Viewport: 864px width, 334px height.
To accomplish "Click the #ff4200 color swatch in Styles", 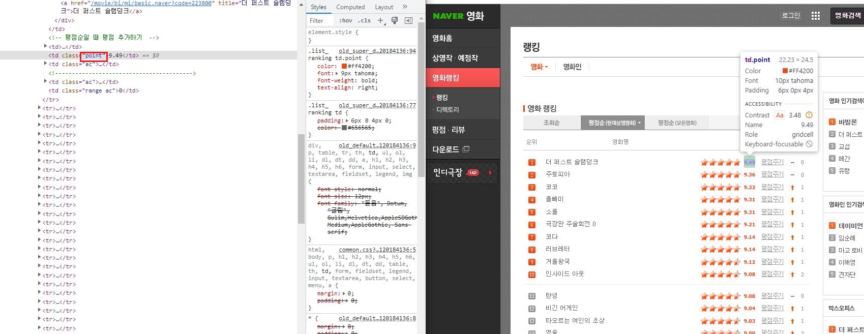I will [x=344, y=66].
